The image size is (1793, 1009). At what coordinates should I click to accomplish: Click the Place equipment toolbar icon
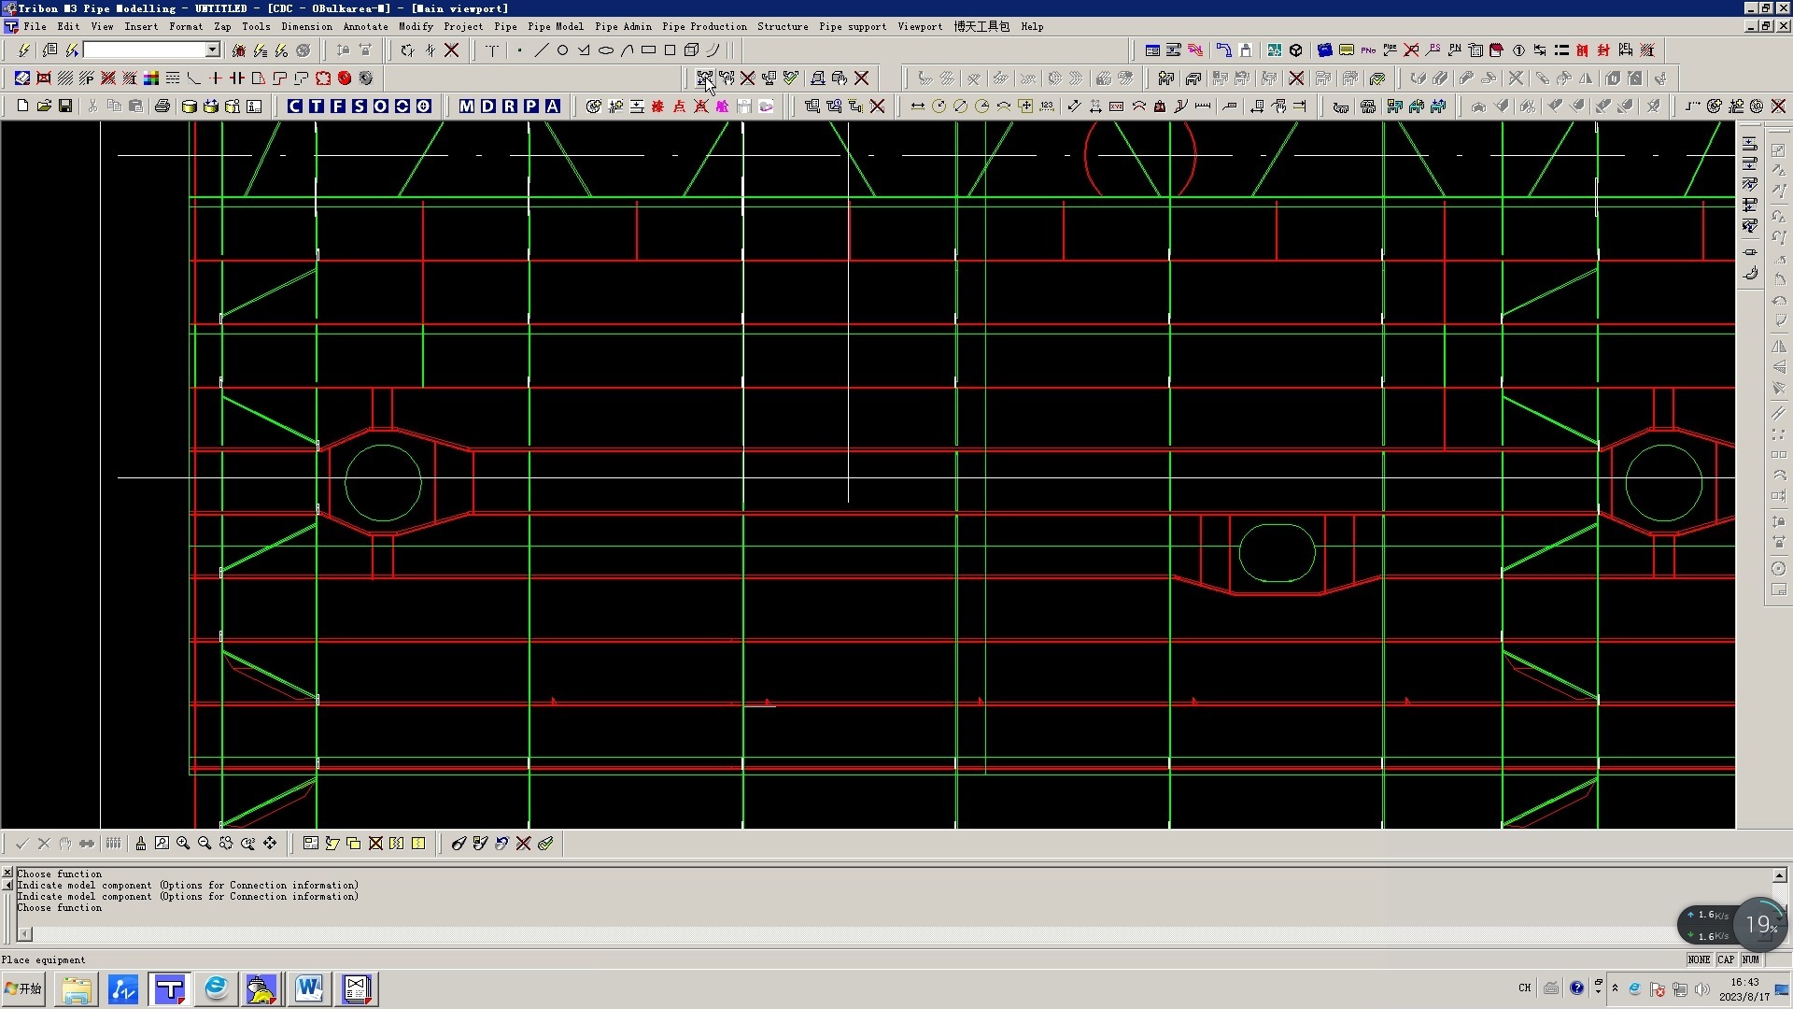pyautogui.click(x=704, y=78)
